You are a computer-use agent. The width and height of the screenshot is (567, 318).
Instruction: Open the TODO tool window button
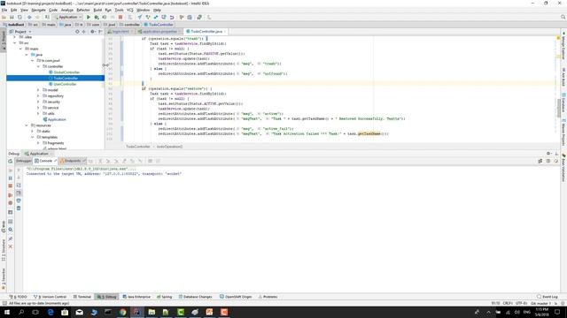pos(18,297)
